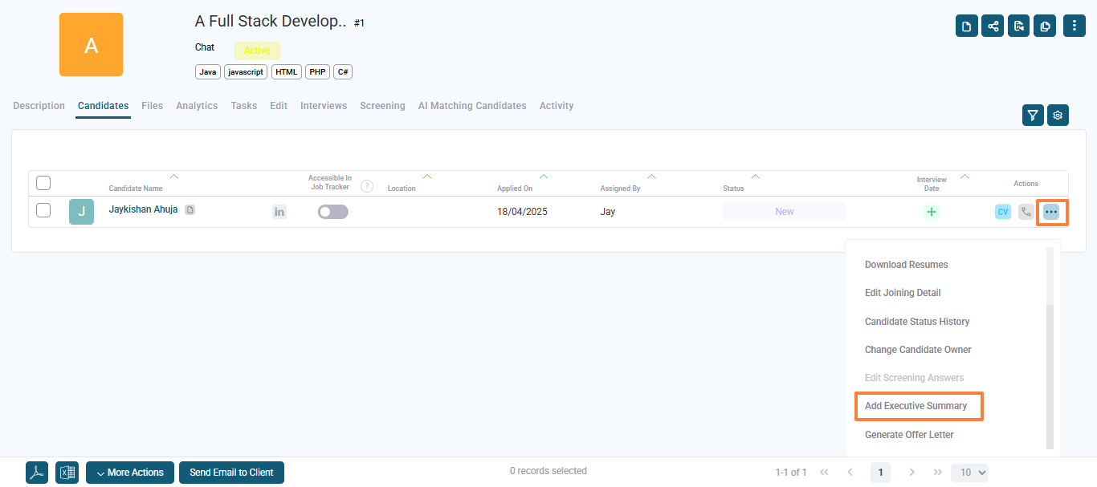Add interview date with green plus icon
1097x487 pixels.
coord(932,212)
